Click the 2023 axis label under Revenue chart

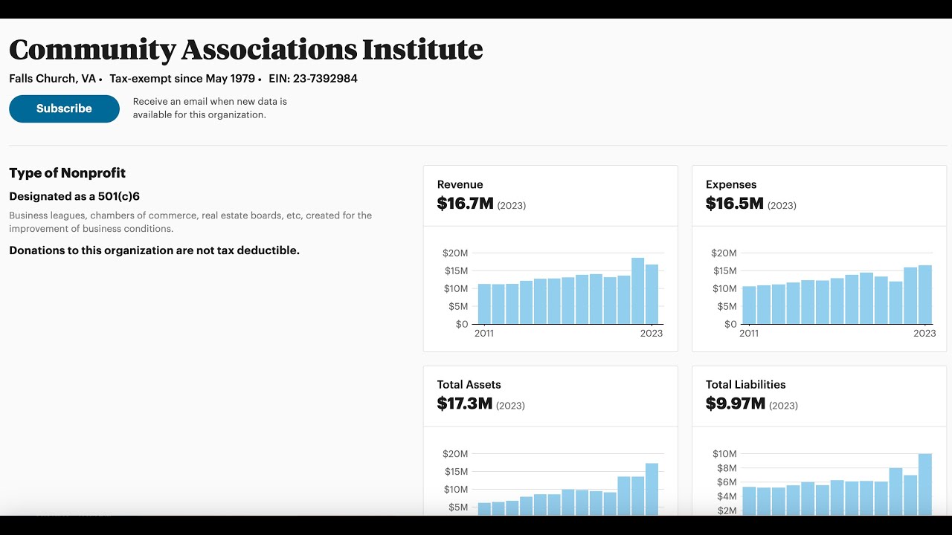(x=652, y=334)
